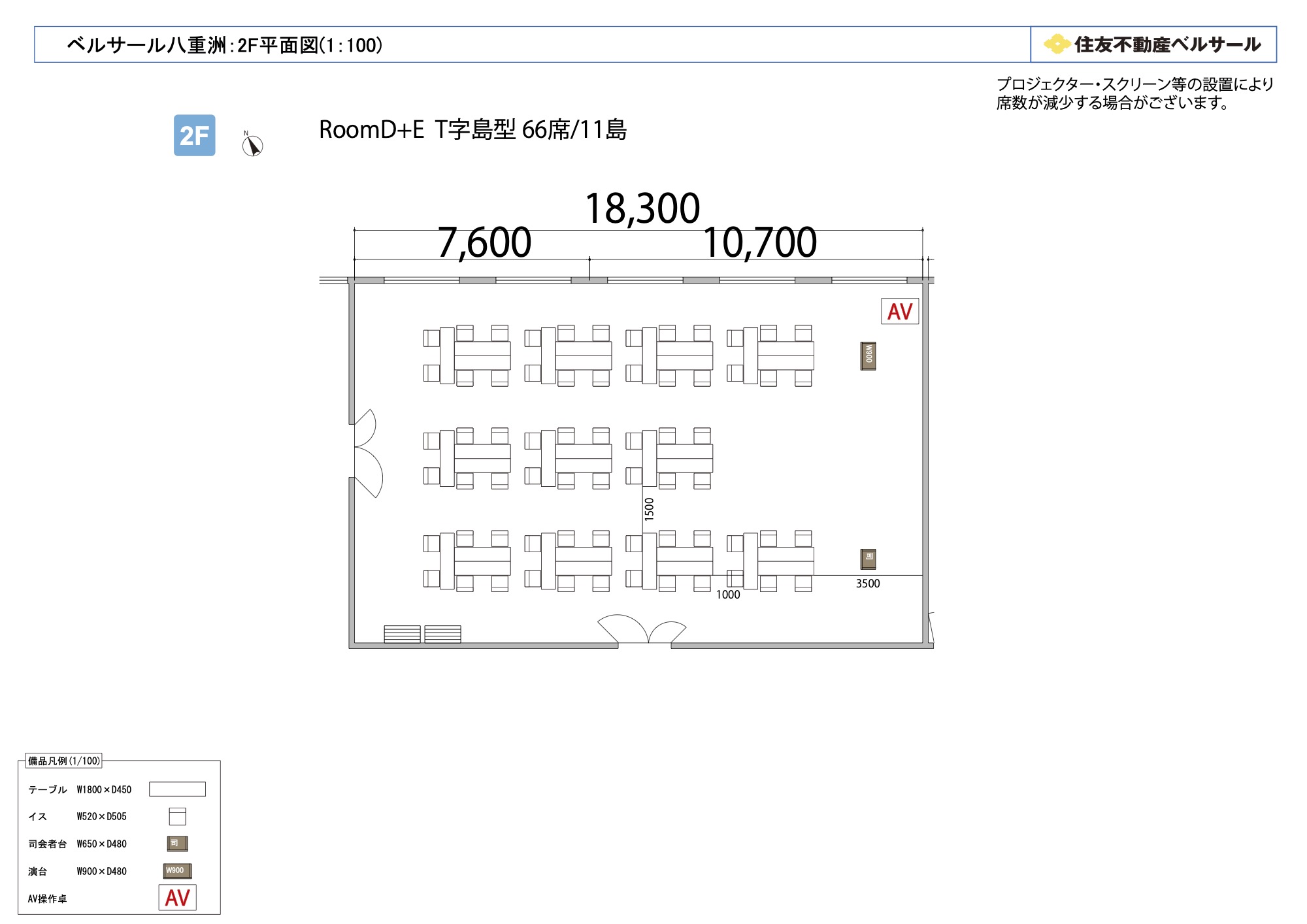Click the RoomD+E T字島型 66席/11島 title

[x=472, y=129]
